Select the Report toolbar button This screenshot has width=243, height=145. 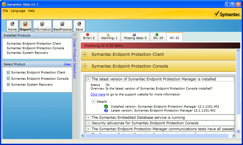[26, 26]
